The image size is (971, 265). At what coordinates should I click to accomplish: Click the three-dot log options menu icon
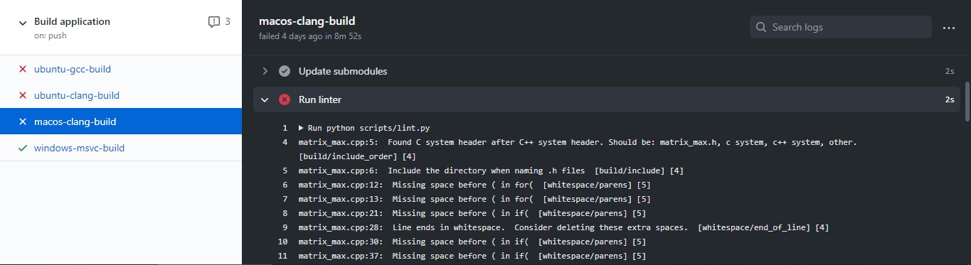click(948, 28)
